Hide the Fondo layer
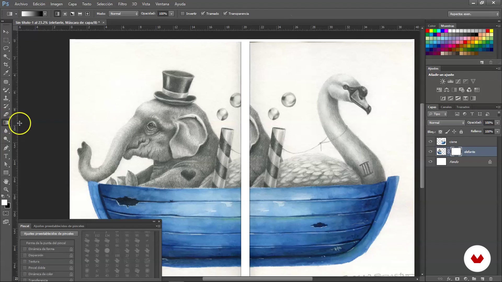 pyautogui.click(x=430, y=162)
